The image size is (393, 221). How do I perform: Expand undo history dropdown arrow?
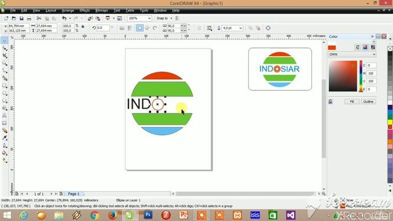70,18
